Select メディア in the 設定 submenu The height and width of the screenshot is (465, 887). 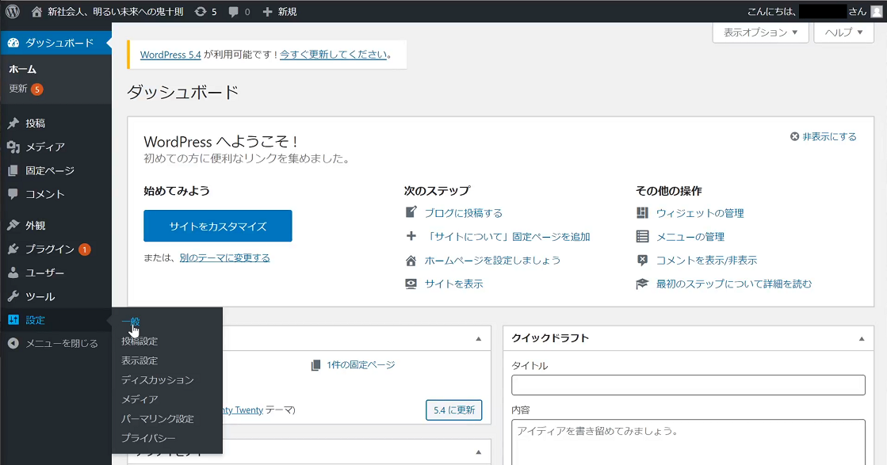point(140,399)
